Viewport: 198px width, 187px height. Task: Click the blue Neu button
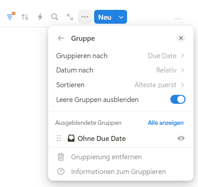[x=105, y=17]
